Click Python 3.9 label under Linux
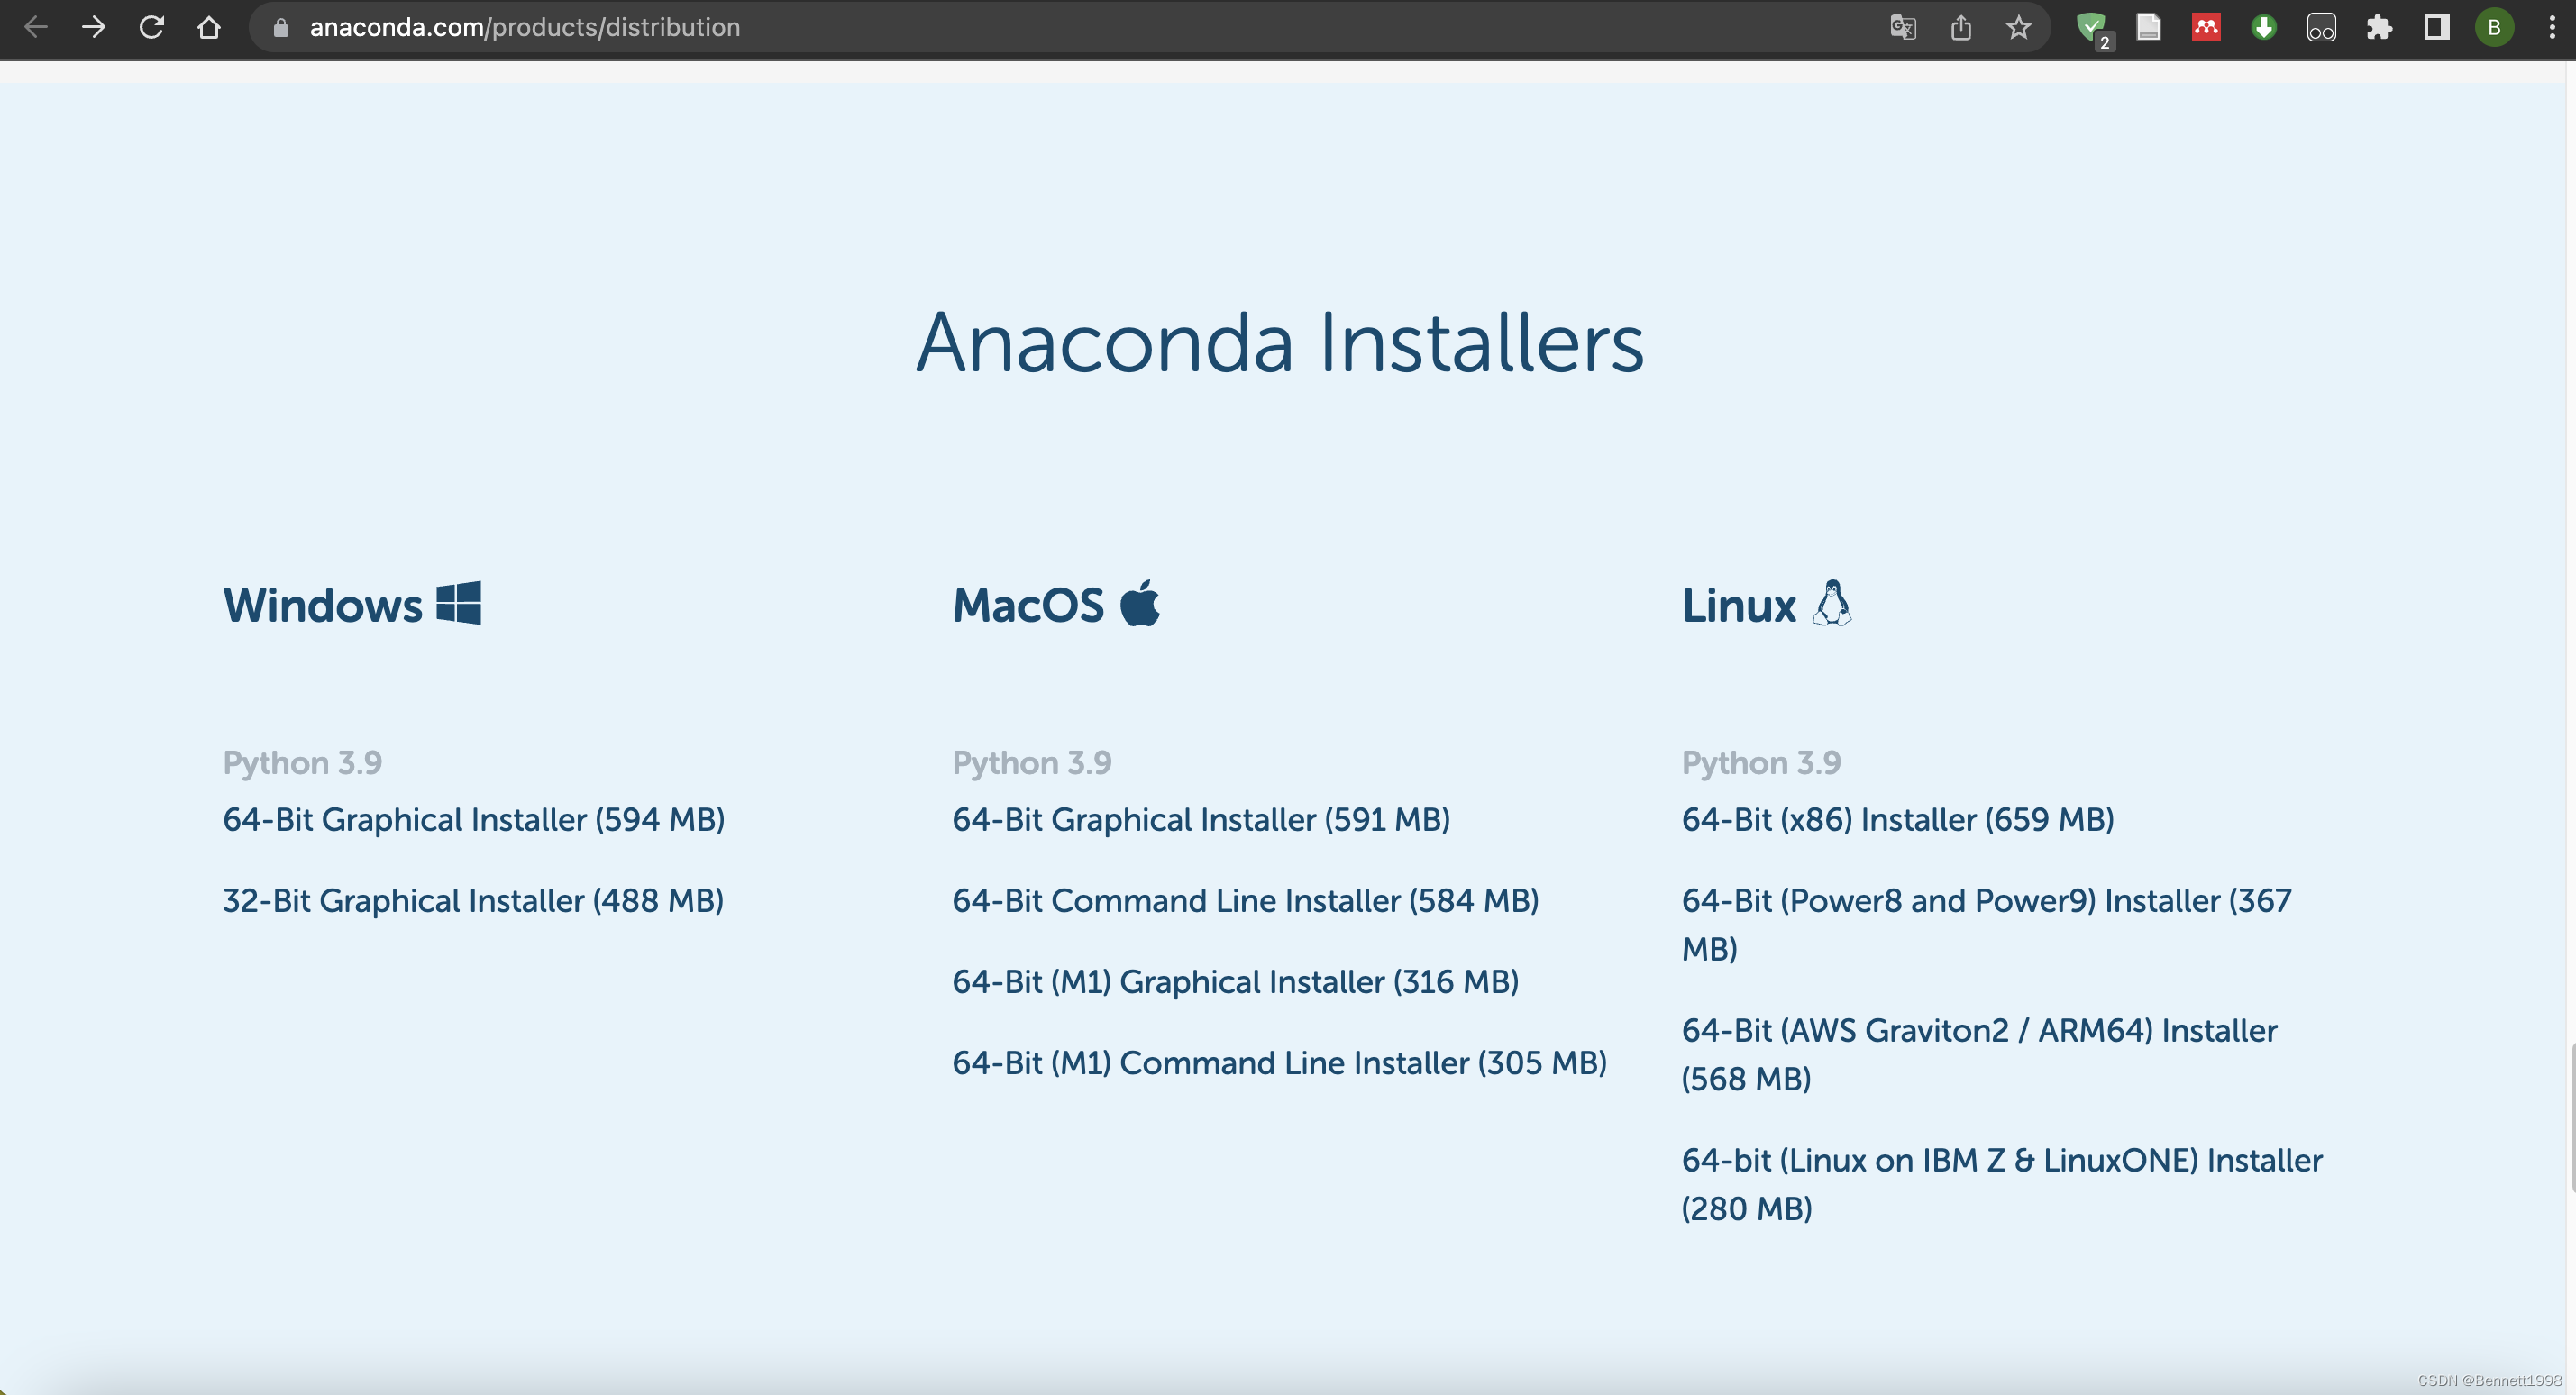2576x1395 pixels. [x=1761, y=763]
